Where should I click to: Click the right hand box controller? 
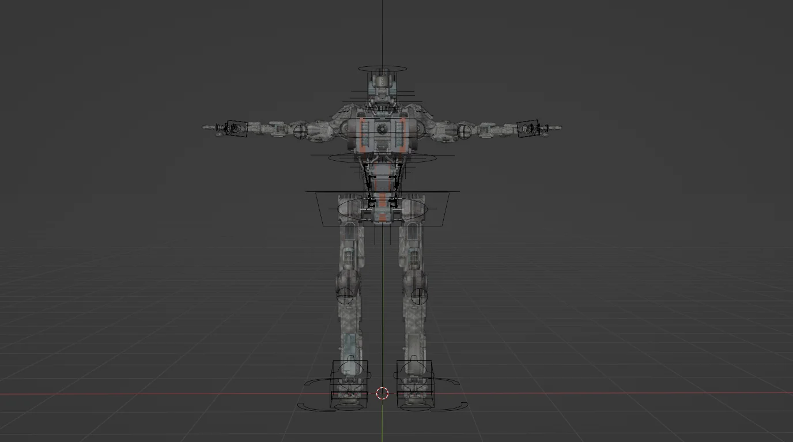(x=528, y=128)
